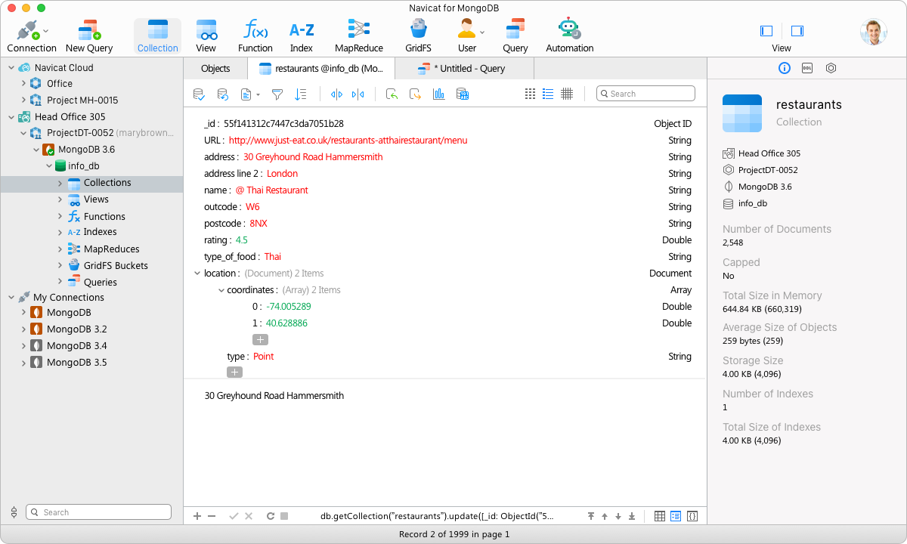The image size is (907, 544).
Task: Open GridFS from the toolbar
Action: (x=418, y=36)
